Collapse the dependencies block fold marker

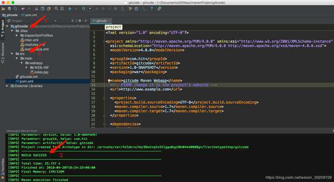click(104, 124)
